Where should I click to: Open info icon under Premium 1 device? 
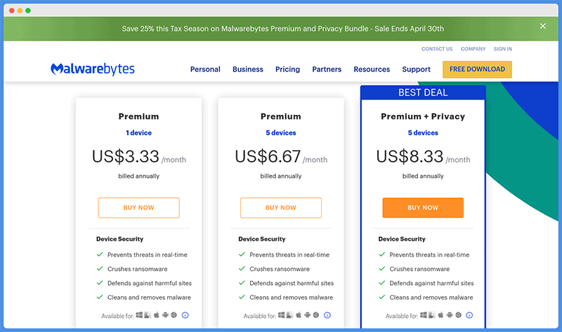coord(185,315)
